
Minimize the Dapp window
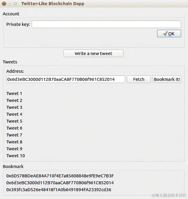(x=10, y=4)
